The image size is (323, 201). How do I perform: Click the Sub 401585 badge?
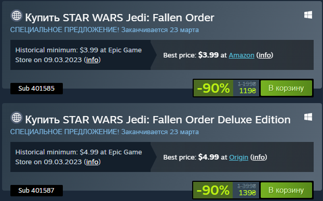click(x=36, y=89)
